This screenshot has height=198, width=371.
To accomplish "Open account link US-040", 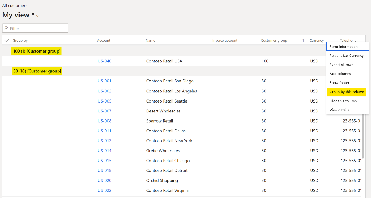I will (105, 61).
